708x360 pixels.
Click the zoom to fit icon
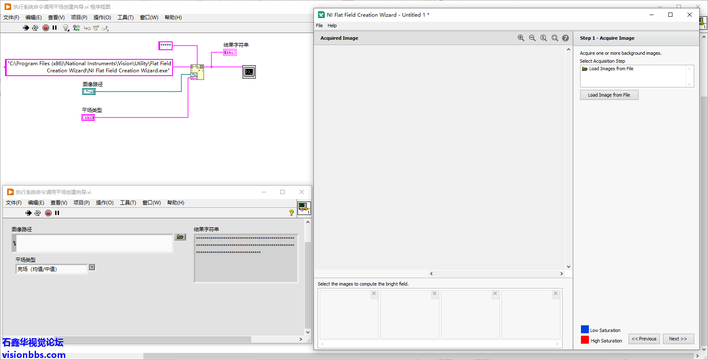555,38
